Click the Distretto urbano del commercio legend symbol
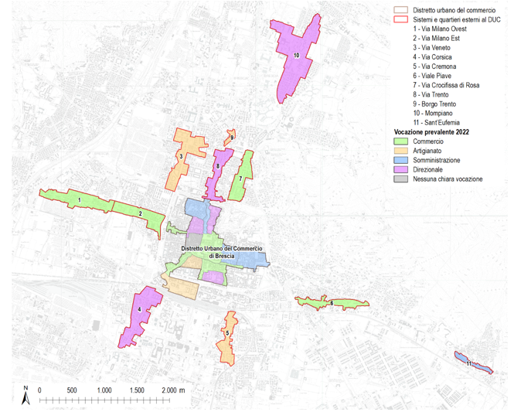 coord(400,11)
